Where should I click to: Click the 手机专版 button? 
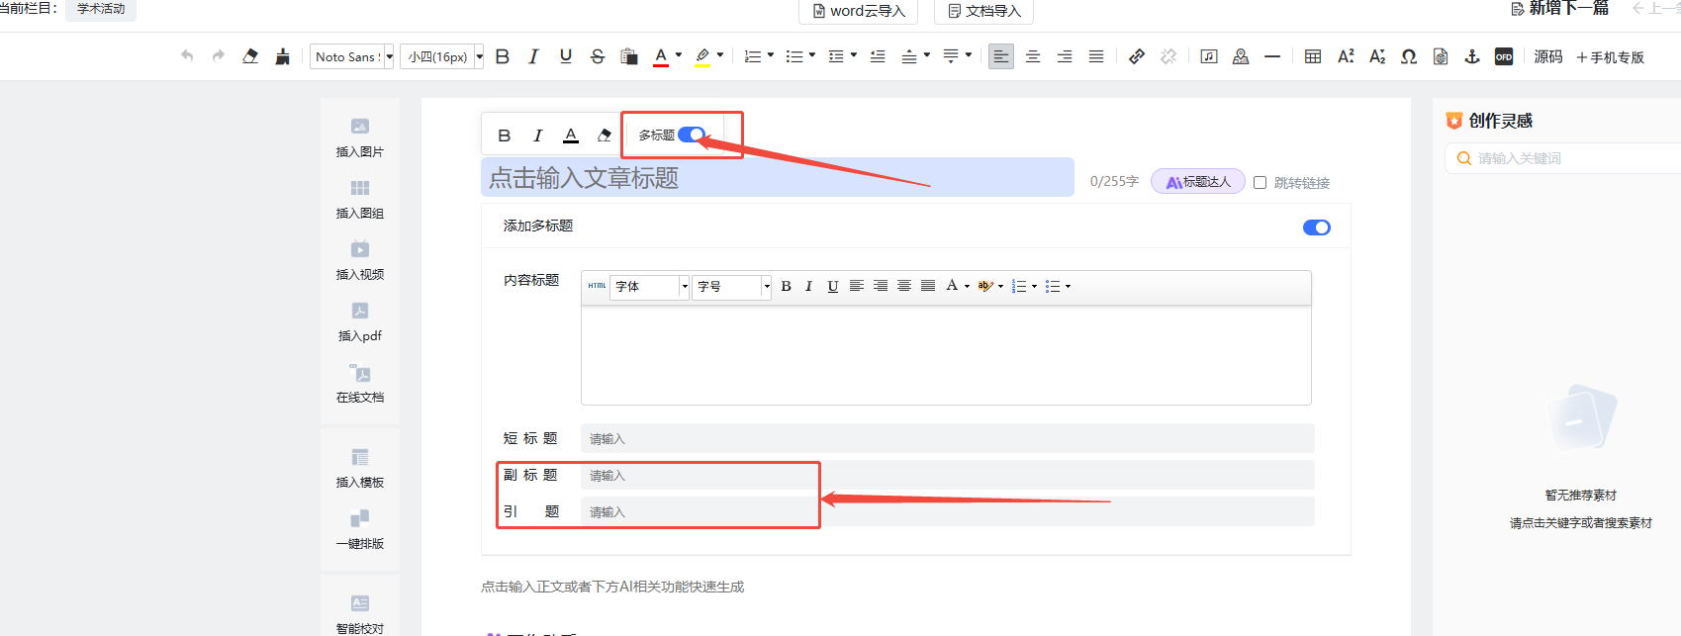click(x=1610, y=57)
